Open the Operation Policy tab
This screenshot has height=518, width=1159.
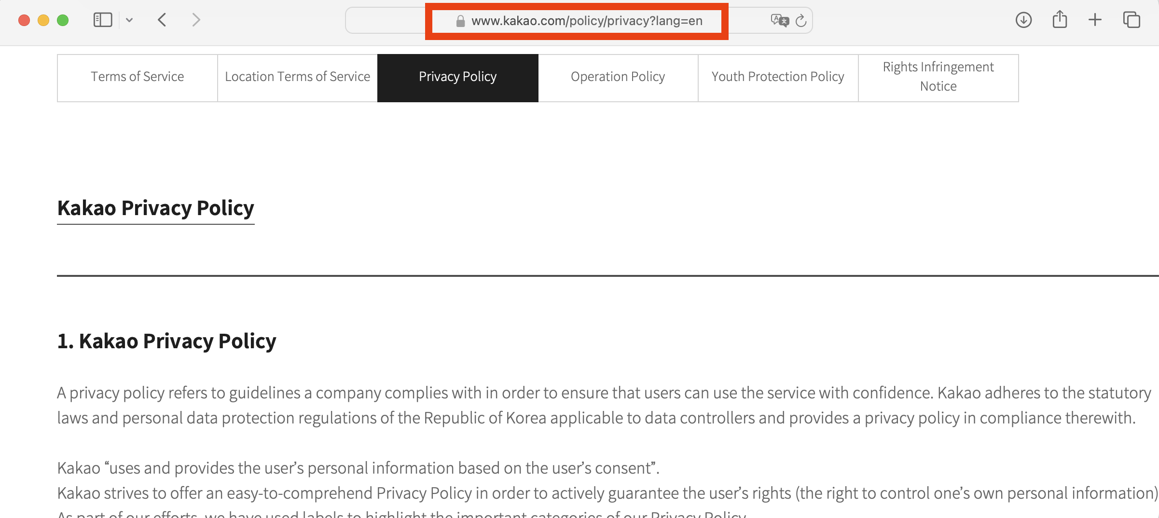pos(618,78)
